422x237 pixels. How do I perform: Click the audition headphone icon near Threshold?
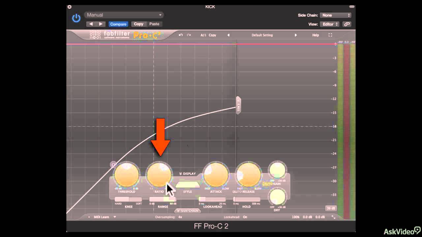[113, 165]
